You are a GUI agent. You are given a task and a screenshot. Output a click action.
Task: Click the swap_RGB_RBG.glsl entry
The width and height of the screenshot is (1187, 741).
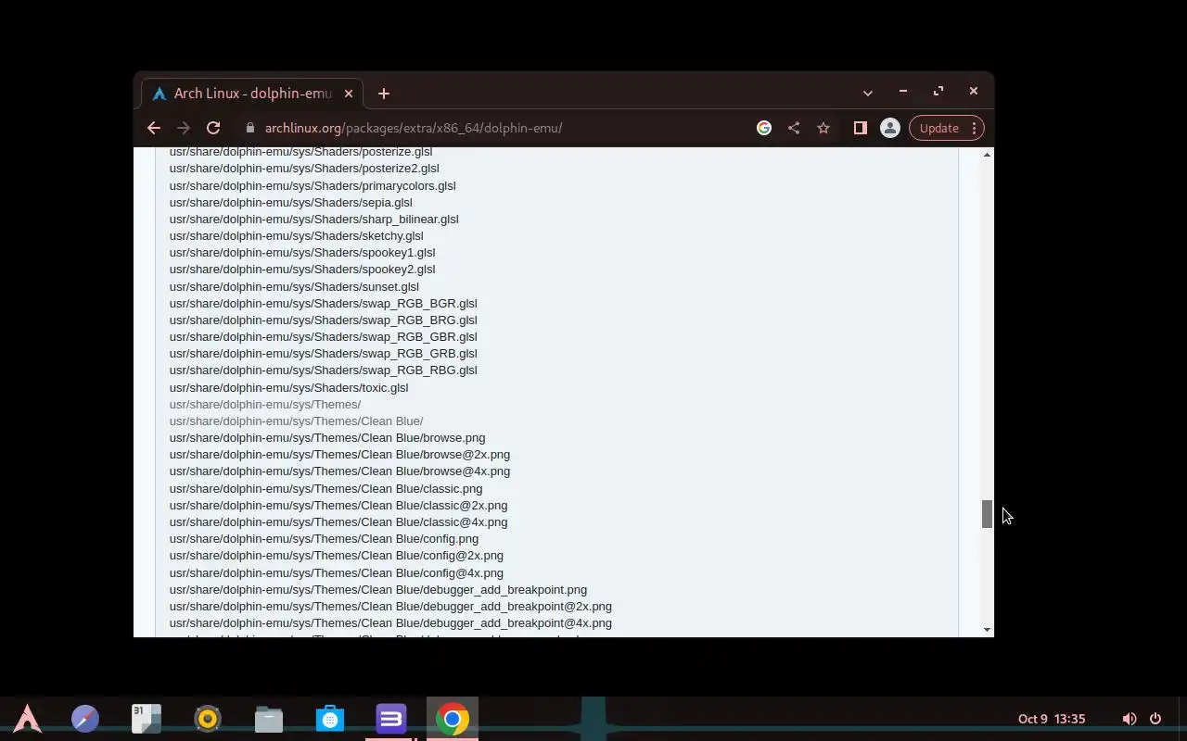point(324,370)
